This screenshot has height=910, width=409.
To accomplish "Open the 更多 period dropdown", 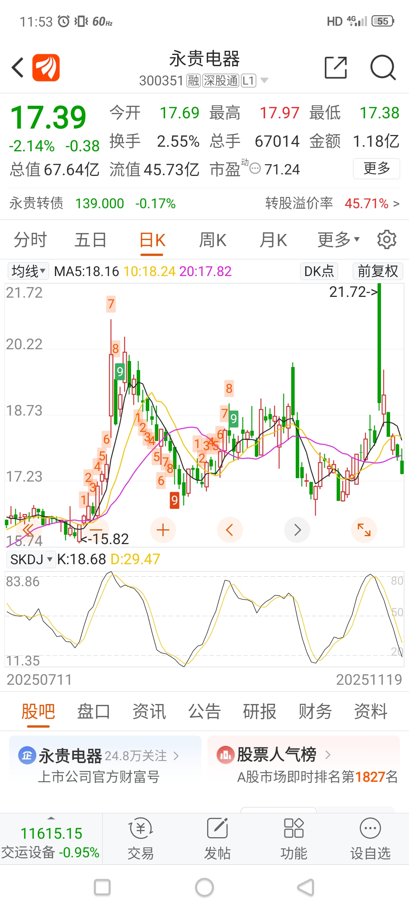I will [x=338, y=240].
